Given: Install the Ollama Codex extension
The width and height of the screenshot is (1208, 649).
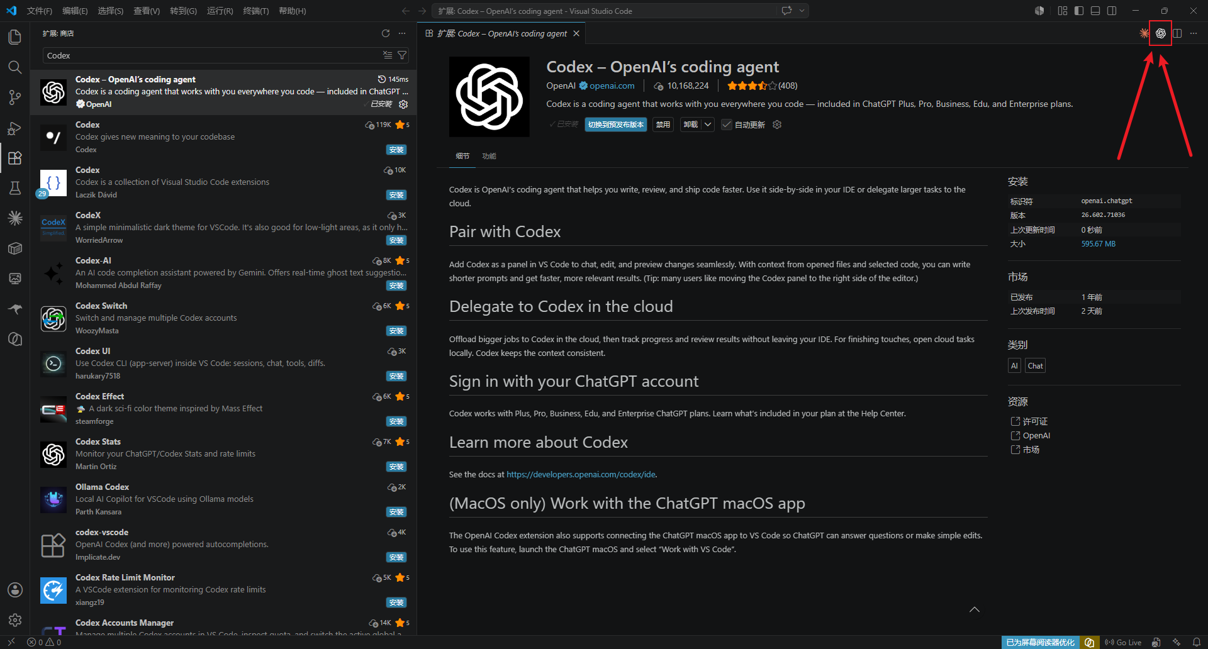Looking at the screenshot, I should coord(396,512).
